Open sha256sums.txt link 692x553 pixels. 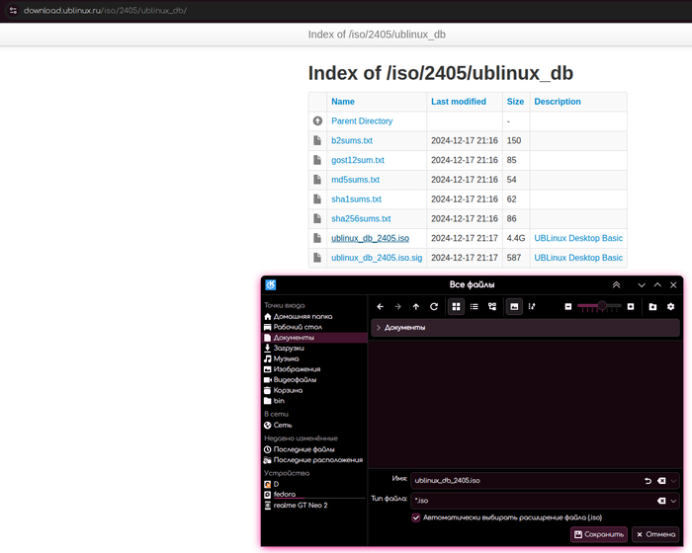point(361,218)
